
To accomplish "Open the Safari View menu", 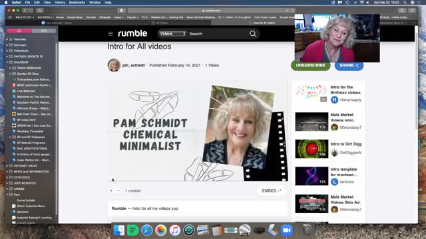I will (47, 3).
